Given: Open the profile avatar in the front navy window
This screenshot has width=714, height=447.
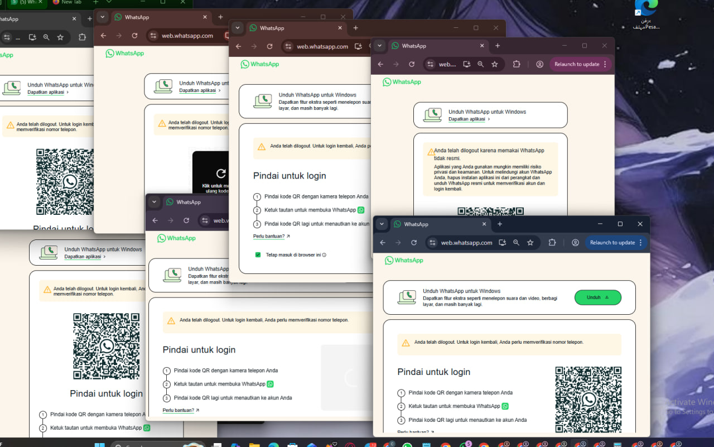Looking at the screenshot, I should click(575, 243).
